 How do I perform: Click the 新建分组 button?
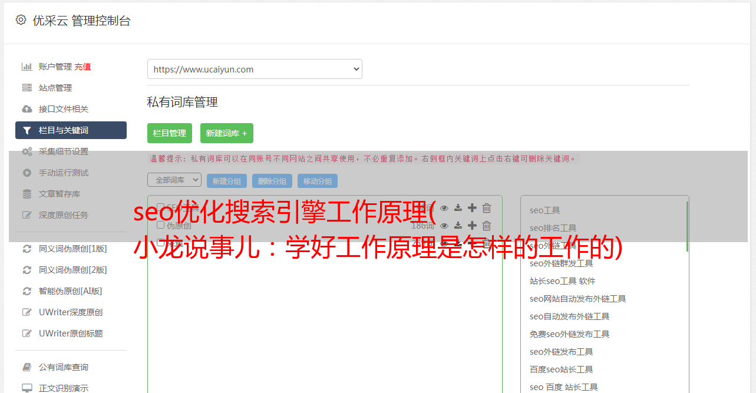pos(227,181)
